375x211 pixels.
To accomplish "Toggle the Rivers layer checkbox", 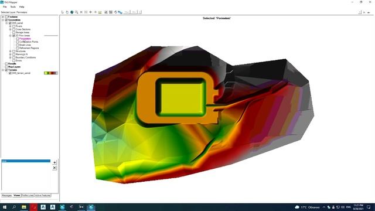I will click(14, 26).
